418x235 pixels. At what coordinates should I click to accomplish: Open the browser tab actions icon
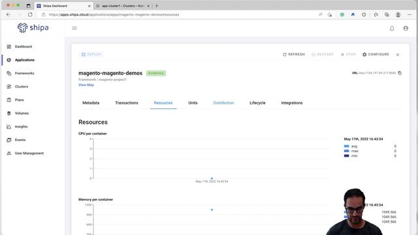pos(29,6)
